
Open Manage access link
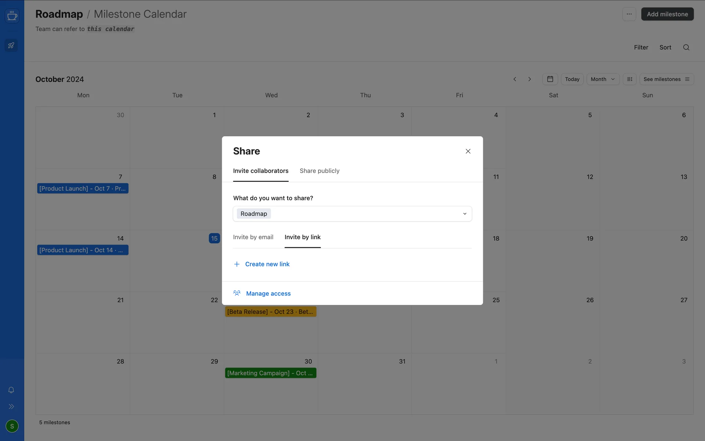(268, 293)
